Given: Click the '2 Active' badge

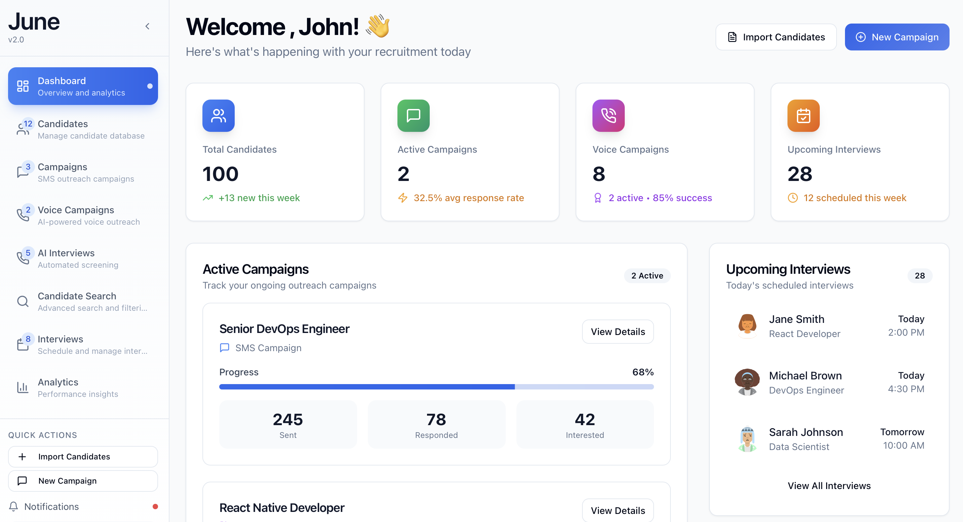Looking at the screenshot, I should [x=647, y=275].
